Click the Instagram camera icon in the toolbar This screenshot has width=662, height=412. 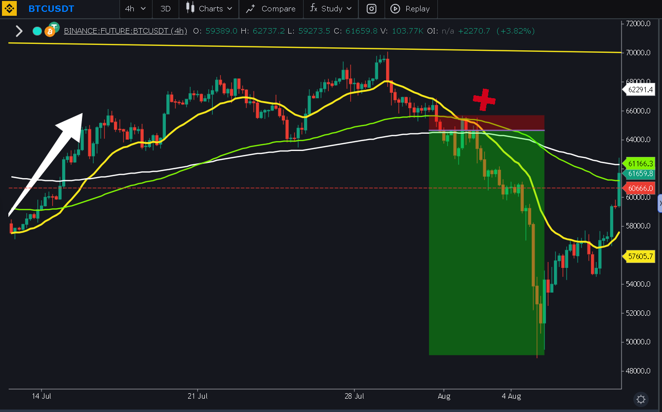coord(371,9)
